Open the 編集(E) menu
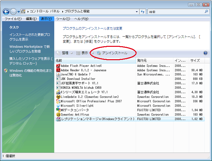 (x=31, y=19)
